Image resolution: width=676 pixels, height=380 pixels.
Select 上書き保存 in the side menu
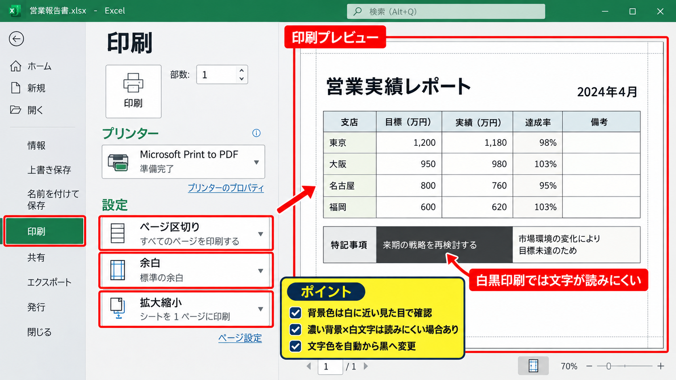point(49,170)
